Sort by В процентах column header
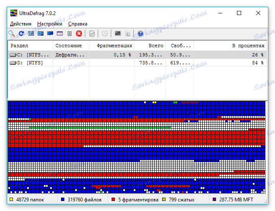 (230, 46)
